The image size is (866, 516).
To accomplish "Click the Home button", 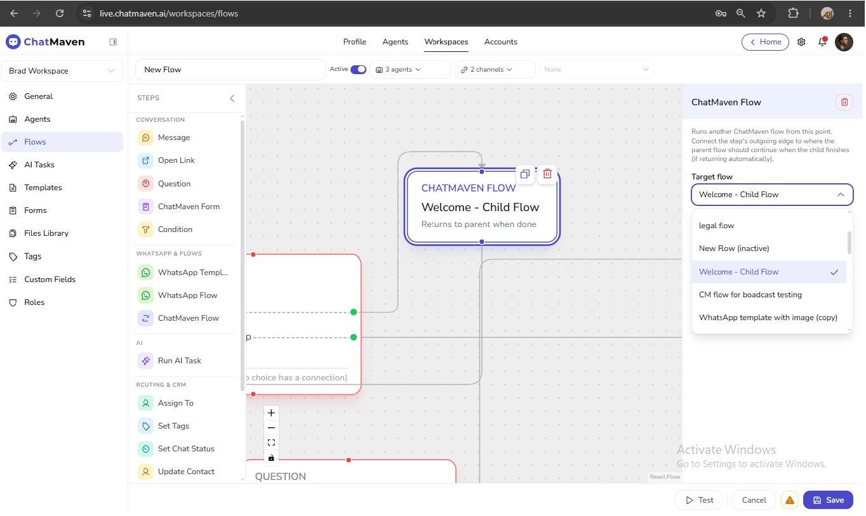I will pos(765,42).
